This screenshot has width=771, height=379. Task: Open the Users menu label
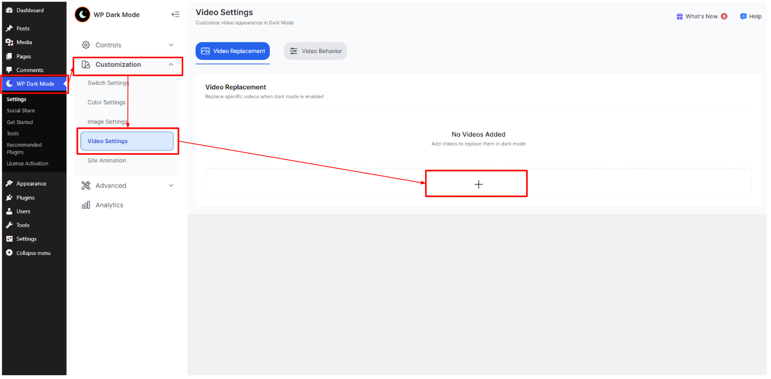pyautogui.click(x=23, y=211)
